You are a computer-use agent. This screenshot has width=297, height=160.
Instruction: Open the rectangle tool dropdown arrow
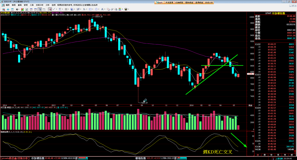coord(93,9)
